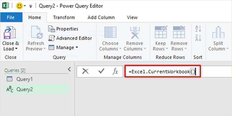Image resolution: width=232 pixels, height=116 pixels.
Task: Open the Close & Load dropdown arrow
Action: click(16, 49)
